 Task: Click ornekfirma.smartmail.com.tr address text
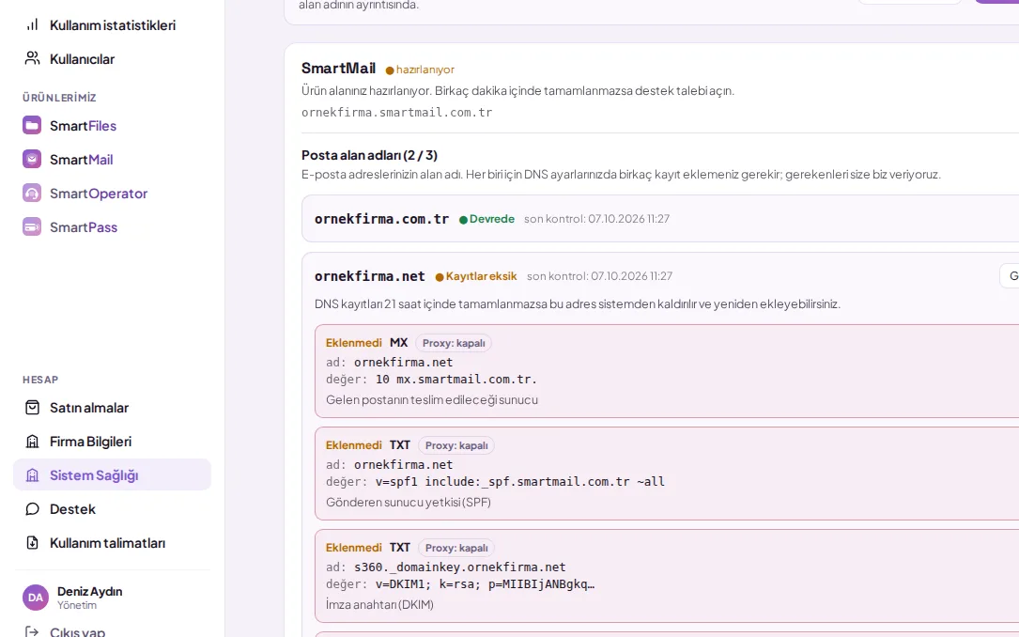coord(396,112)
